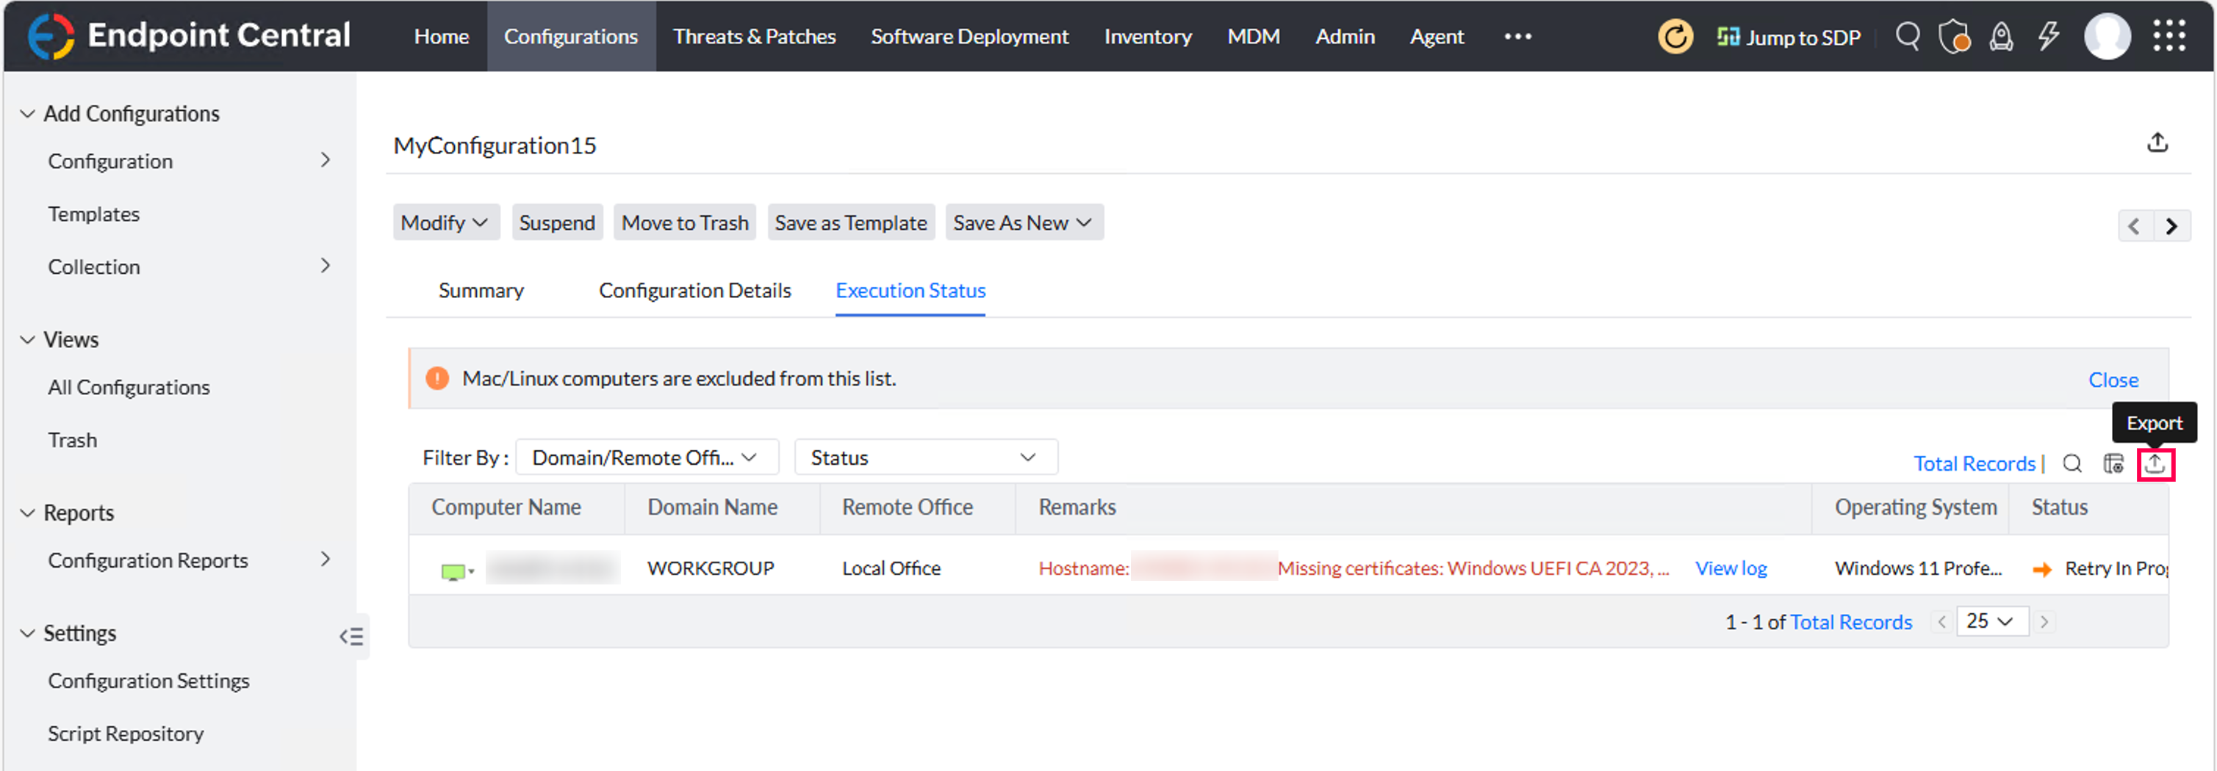Click the Suspend button

(x=557, y=222)
